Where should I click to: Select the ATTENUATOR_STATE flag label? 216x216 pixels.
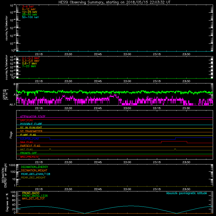point(33,117)
